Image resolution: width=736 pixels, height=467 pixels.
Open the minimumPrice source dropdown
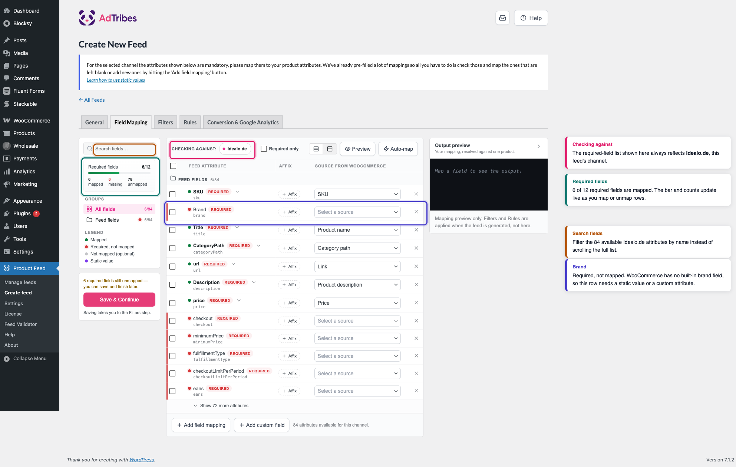357,338
